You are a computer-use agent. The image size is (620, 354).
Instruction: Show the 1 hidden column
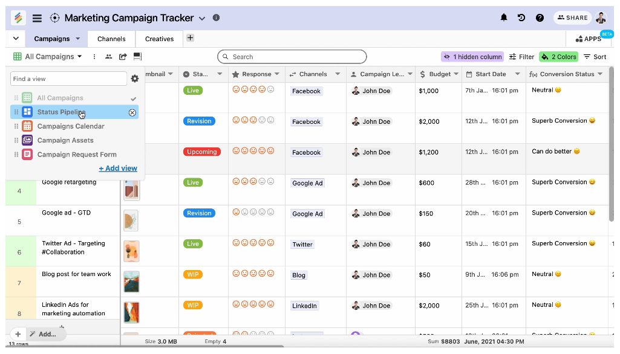(x=472, y=57)
